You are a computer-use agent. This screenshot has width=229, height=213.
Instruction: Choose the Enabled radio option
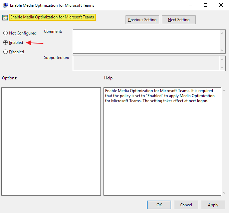pos(5,43)
